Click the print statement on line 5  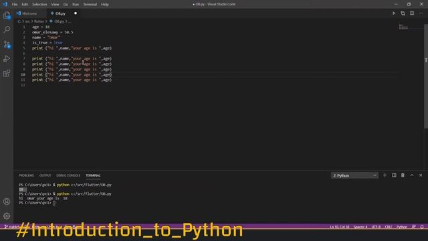72,48
